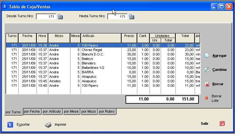Click the Artículo column header
Image resolution: width=235 pixels, height=134 pixels.
pyautogui.click(x=101, y=36)
